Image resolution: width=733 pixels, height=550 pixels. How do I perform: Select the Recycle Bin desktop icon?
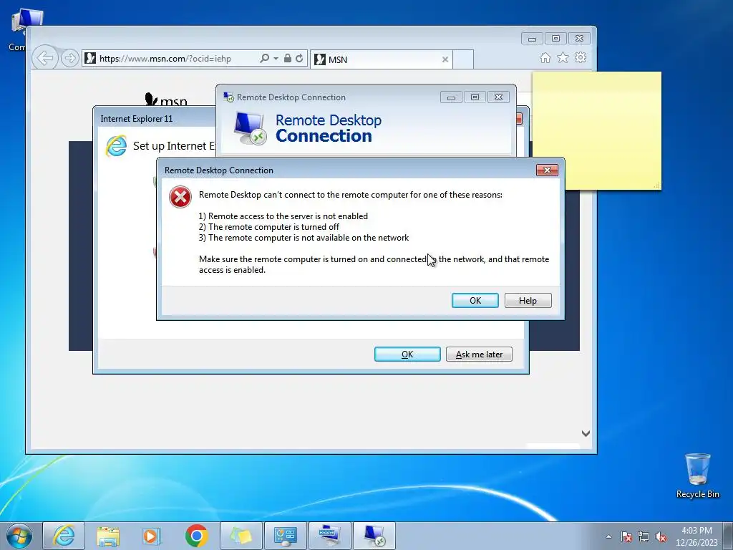[697, 476]
